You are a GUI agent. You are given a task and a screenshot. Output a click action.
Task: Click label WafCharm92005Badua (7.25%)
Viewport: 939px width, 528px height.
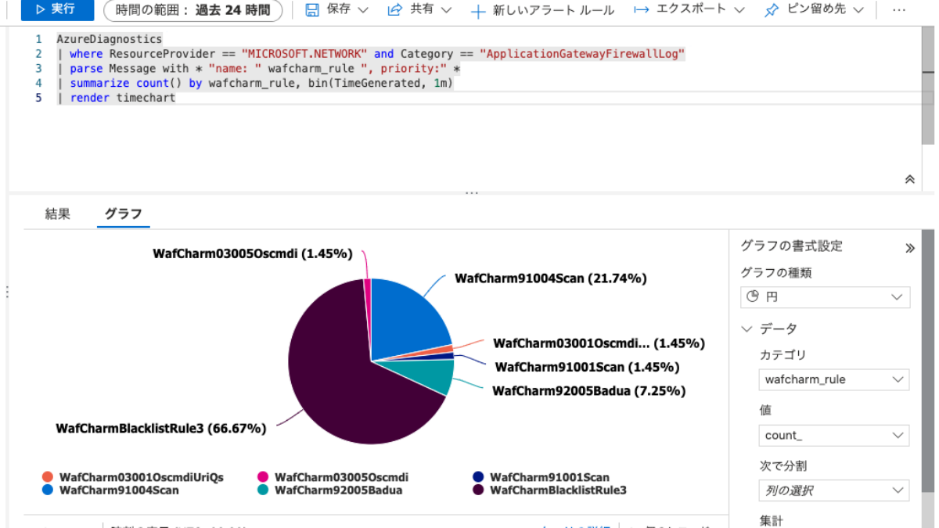(589, 390)
